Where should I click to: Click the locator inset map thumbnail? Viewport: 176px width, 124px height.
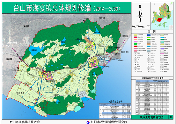point(162,16)
